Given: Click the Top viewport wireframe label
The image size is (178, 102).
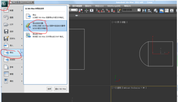Looking at the screenshot, I should point(119,22).
